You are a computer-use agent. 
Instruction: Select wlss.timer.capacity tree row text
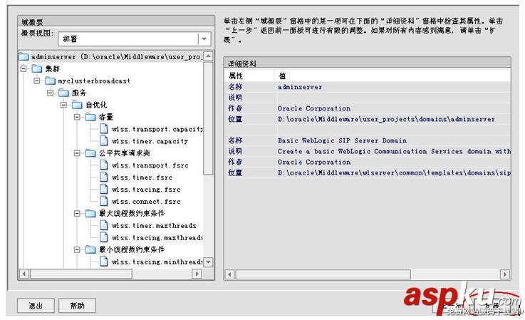pos(150,141)
